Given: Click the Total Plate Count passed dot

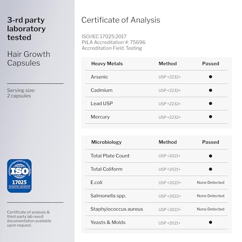Looking at the screenshot, I should (211, 156).
